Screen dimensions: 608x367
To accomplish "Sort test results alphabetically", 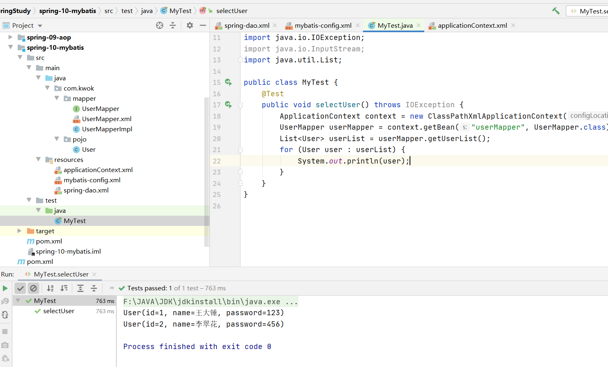I will tap(50, 288).
